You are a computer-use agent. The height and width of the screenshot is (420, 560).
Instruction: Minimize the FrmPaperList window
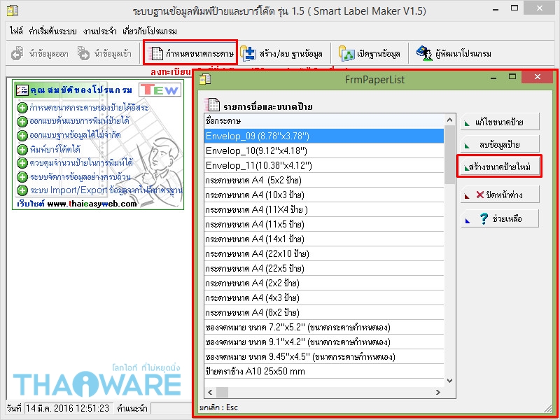(x=493, y=78)
